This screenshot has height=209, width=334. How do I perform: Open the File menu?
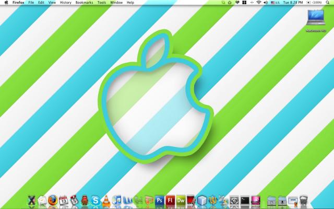coord(31,3)
